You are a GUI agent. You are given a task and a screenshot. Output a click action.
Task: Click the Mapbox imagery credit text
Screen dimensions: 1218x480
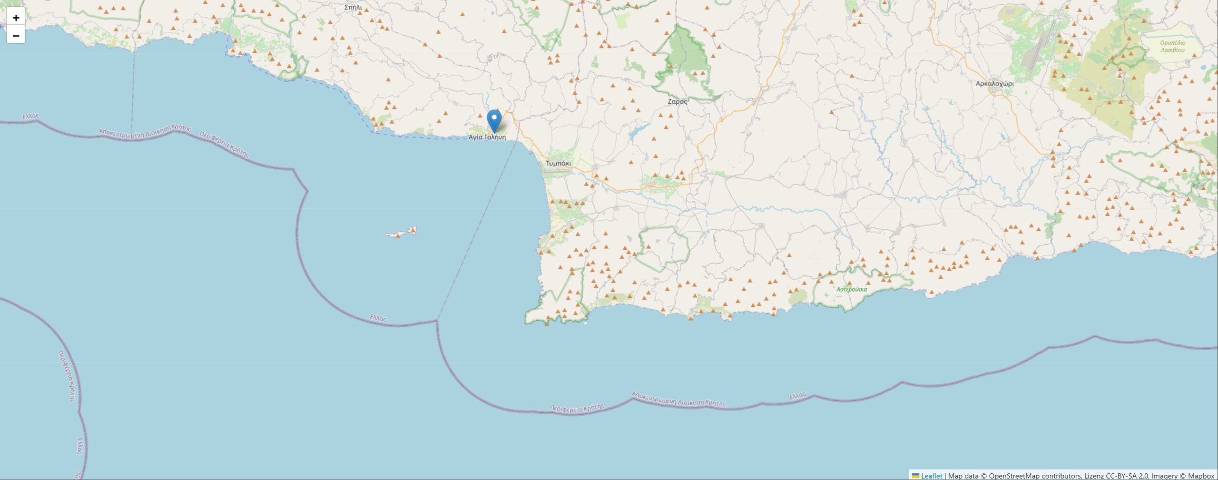coord(1201,475)
